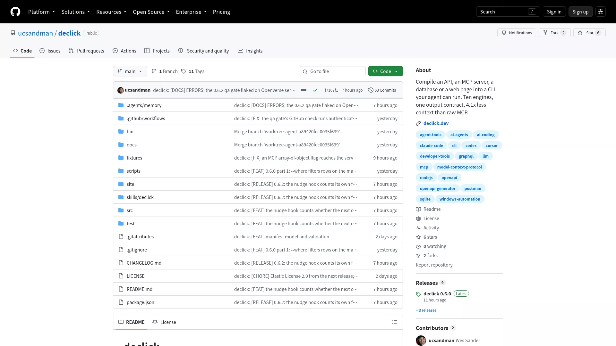View the 11 Tags link
Viewport: 616px width, 346px height.
[x=193, y=71]
